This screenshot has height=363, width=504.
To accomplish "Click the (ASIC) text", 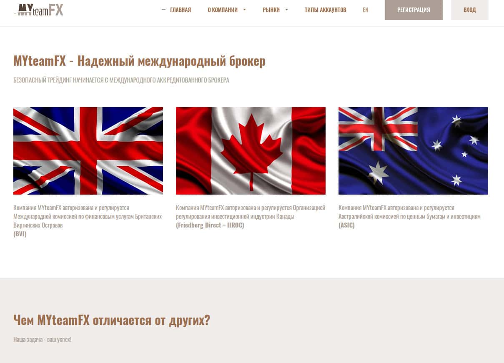I will pyautogui.click(x=346, y=225).
